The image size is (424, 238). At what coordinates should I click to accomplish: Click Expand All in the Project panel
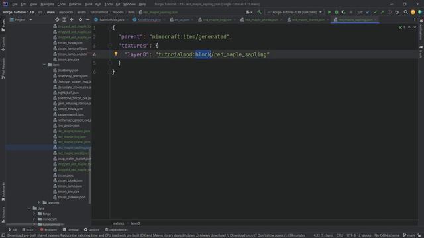(64, 20)
